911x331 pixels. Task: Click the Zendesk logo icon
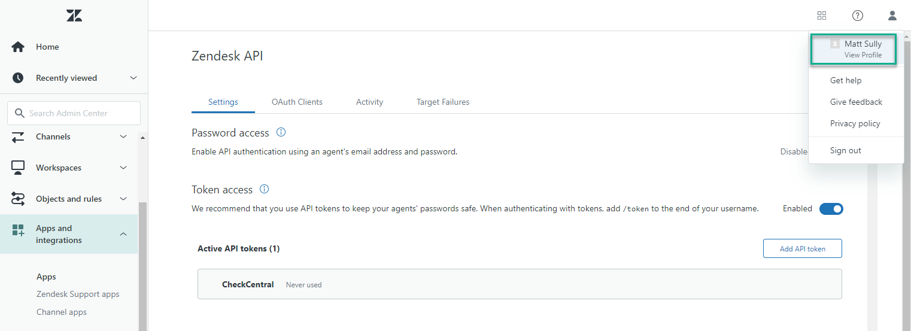74,16
